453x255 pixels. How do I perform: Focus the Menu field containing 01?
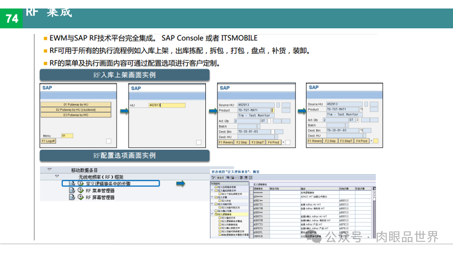(67, 136)
